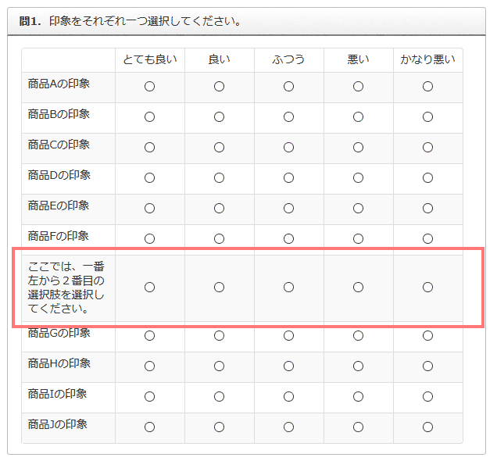Image resolution: width=497 pixels, height=461 pixels.
Task: Mark 商品Cの印象 as かなり悪い
Action: pos(428,148)
